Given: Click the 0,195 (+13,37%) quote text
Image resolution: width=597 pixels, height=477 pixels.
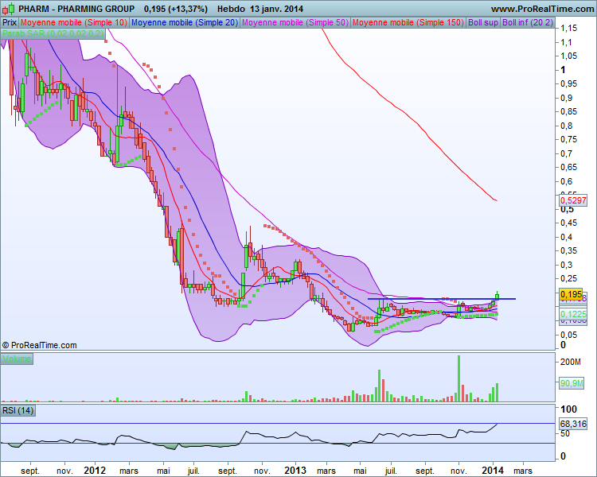Looking at the screenshot, I should [176, 9].
